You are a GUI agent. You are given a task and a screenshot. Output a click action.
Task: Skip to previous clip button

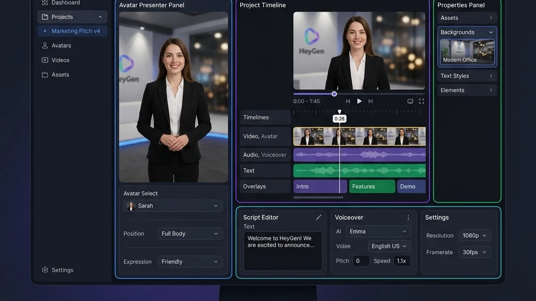pyautogui.click(x=348, y=101)
